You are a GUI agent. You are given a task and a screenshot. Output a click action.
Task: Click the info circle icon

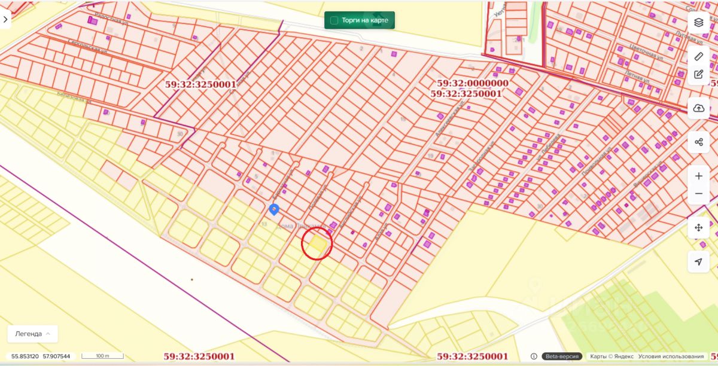534,356
